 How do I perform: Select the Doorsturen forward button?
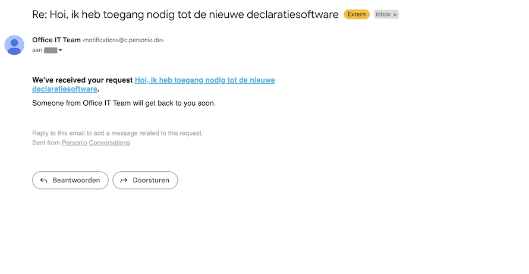point(145,180)
